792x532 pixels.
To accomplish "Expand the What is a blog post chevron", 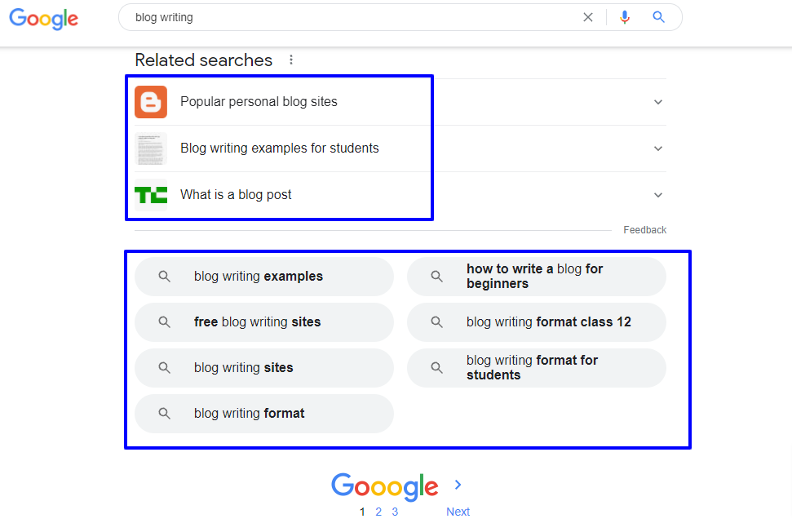I will tap(658, 195).
